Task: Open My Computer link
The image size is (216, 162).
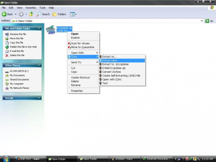Action: [17, 84]
